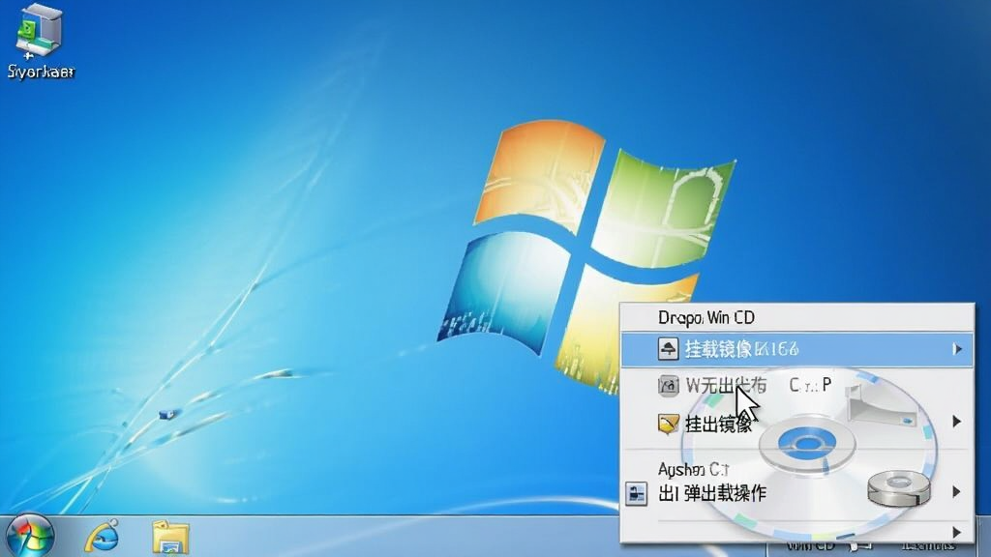
Task: Click the 'Ayshan C:r' menu label
Action: (x=693, y=469)
